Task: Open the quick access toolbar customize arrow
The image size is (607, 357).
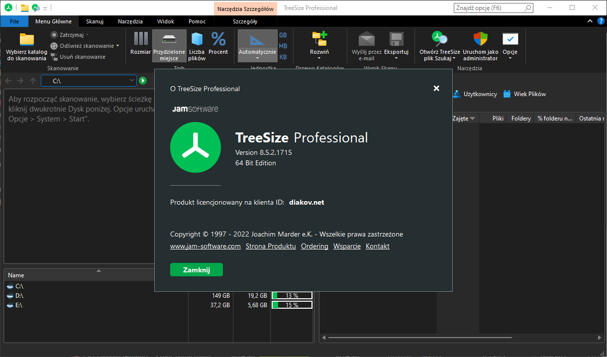Action: click(45, 8)
